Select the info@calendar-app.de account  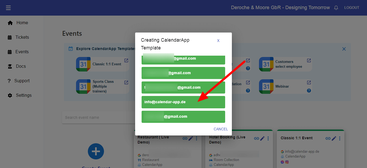pos(183,102)
